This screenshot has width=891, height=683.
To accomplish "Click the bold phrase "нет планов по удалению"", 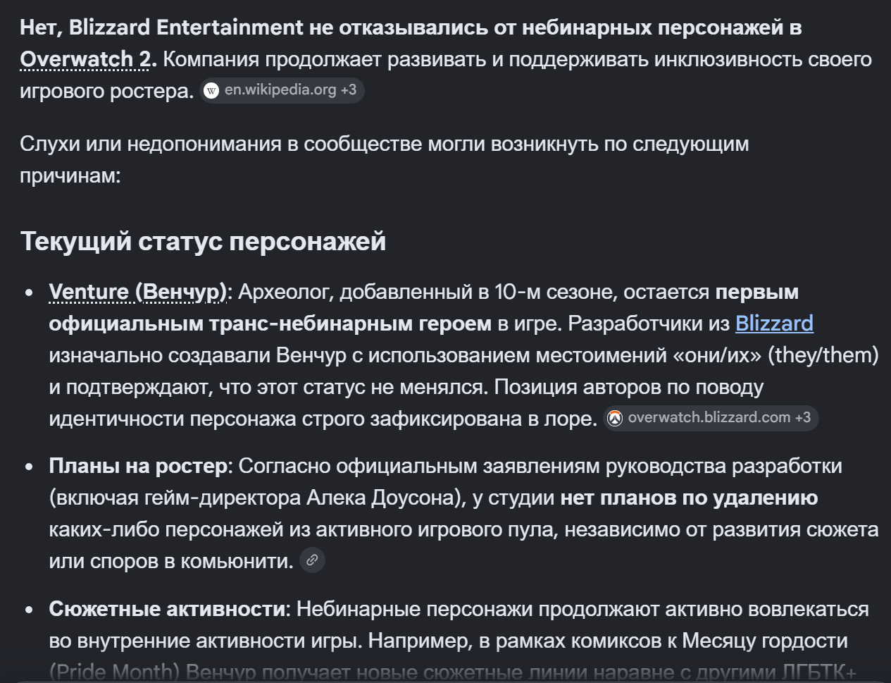I will pyautogui.click(x=689, y=498).
